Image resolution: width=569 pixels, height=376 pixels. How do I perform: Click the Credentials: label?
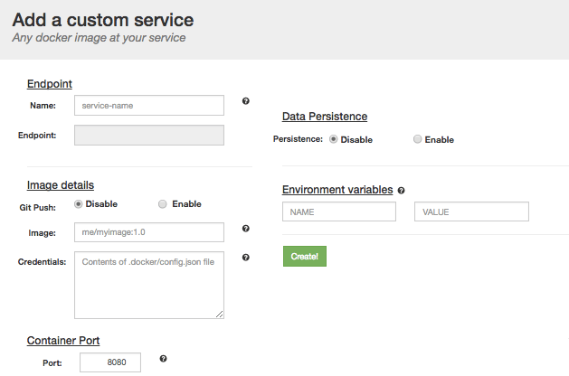[43, 262]
